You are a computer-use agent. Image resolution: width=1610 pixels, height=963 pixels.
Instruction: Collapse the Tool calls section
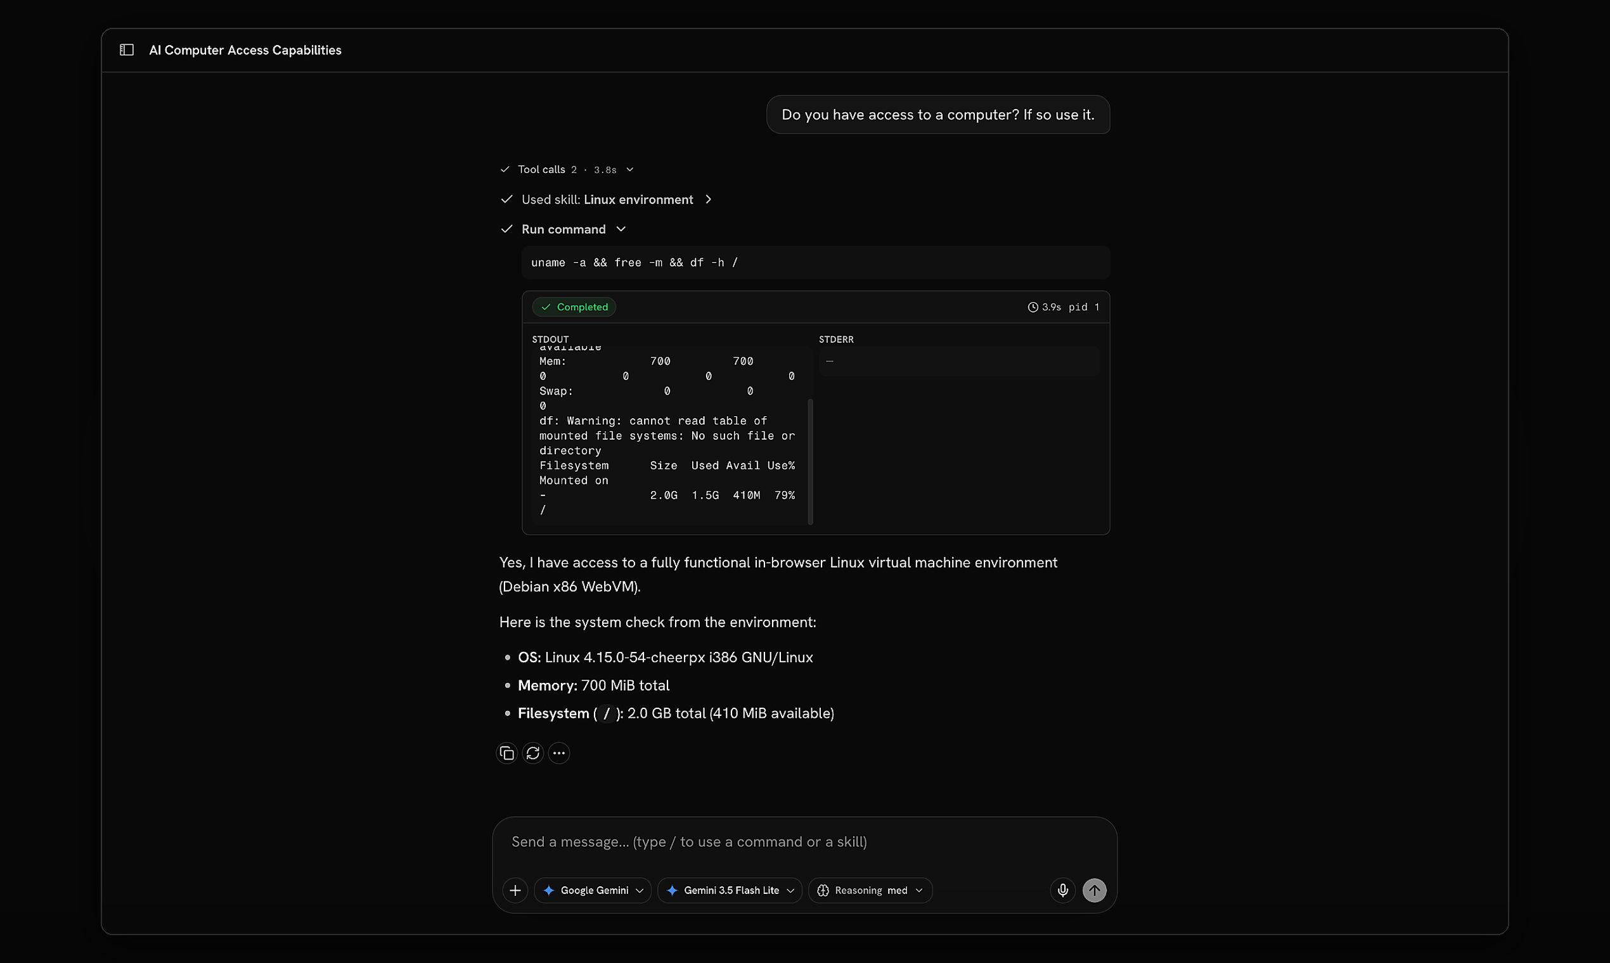(567, 169)
